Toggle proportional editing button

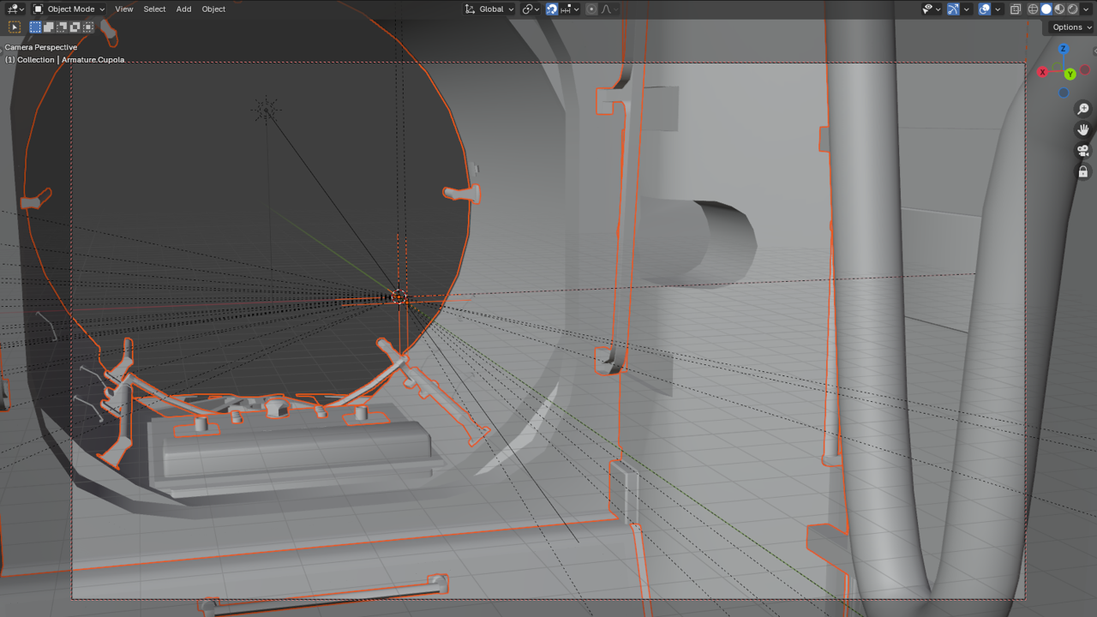point(591,9)
